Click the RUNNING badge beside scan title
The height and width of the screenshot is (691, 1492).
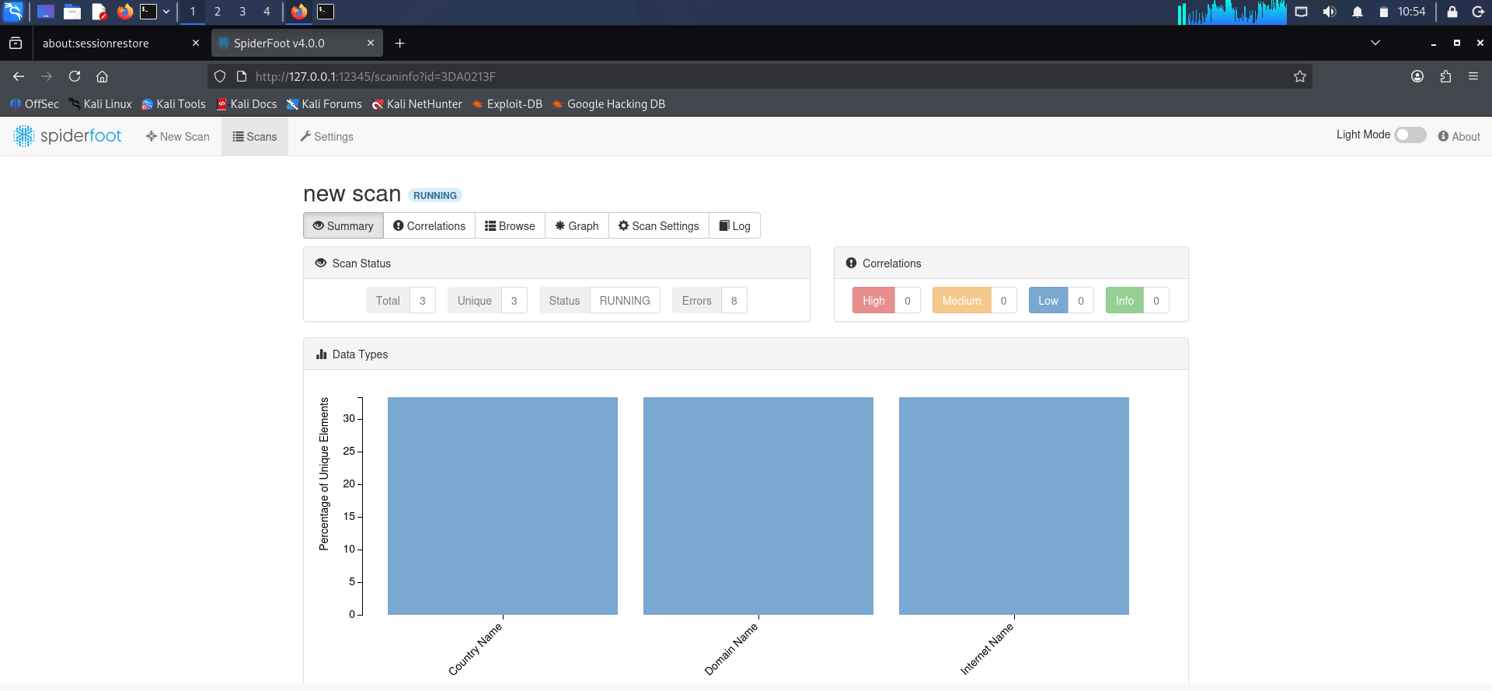pos(435,196)
